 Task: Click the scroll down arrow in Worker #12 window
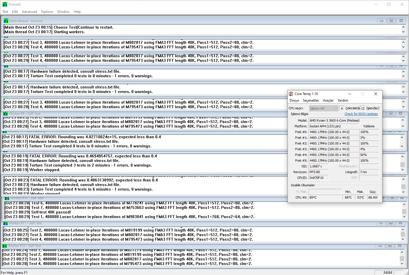click(x=402, y=264)
